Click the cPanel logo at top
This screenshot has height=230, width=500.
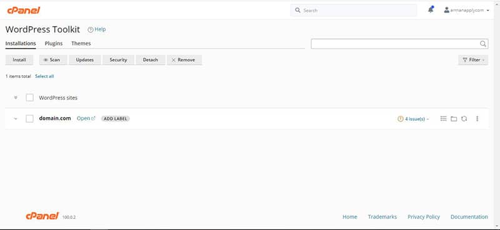tap(24, 10)
